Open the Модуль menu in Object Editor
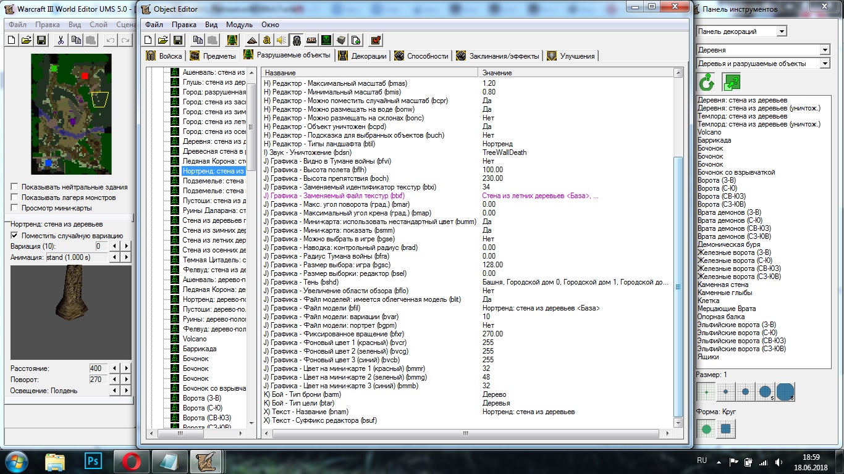 (239, 25)
